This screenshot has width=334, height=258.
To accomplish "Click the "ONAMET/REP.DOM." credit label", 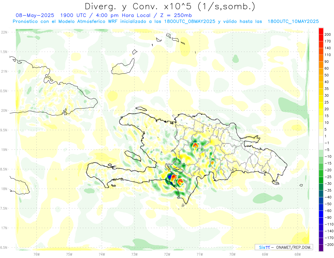I will point(293,247).
